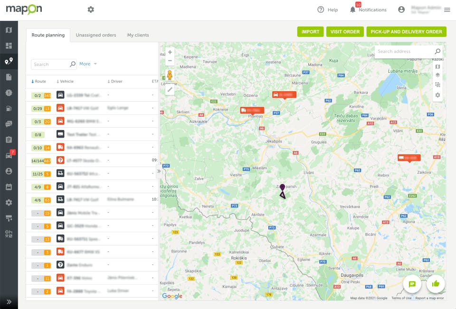Click the overlapping squares map icon
Screen dimensions: 456x309
[437, 84]
